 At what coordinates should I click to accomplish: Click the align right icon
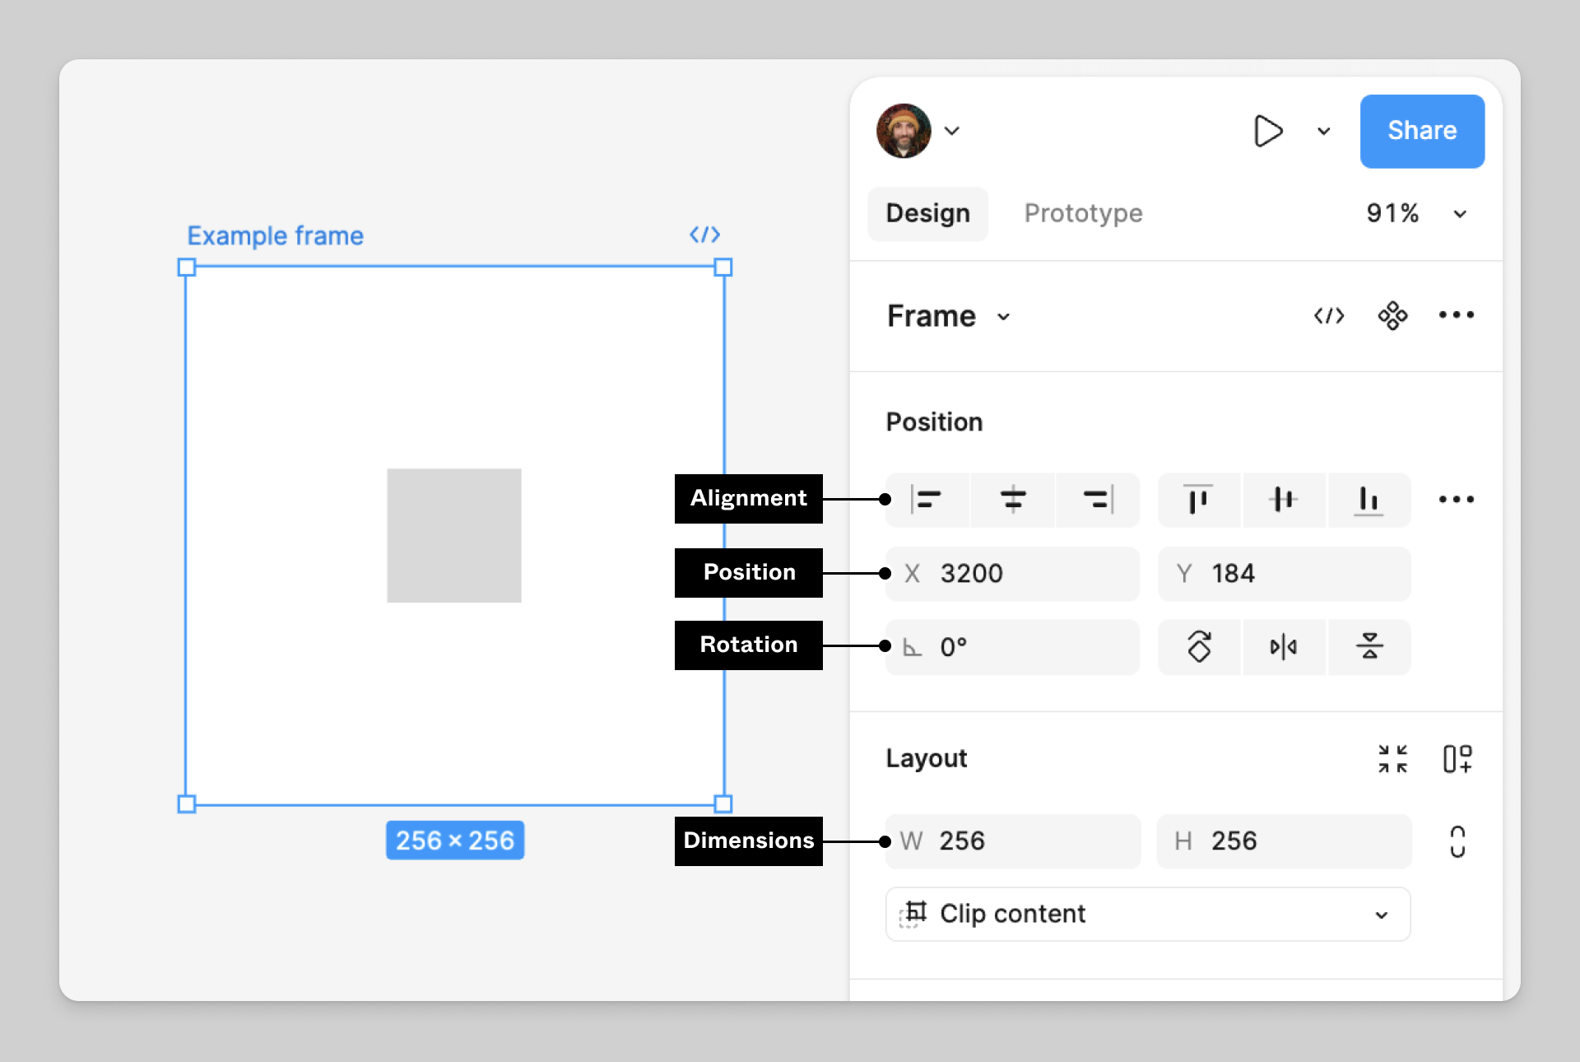1098,500
